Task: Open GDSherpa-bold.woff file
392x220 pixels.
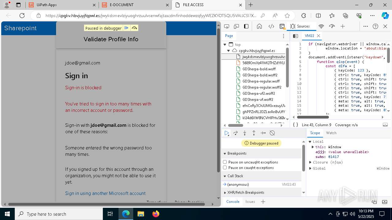Action: 259,69
